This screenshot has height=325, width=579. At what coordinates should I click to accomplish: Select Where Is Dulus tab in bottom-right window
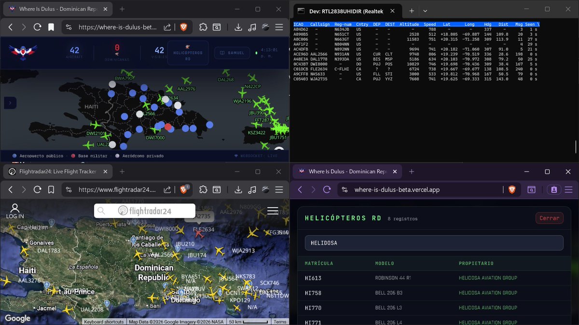point(346,171)
